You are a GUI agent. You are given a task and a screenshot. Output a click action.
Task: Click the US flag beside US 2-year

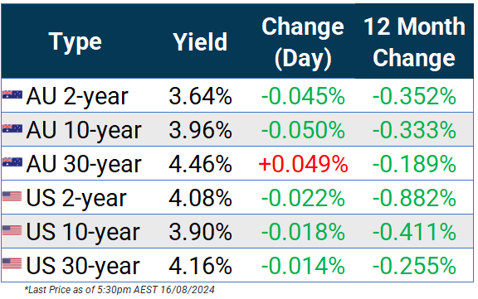pyautogui.click(x=12, y=196)
